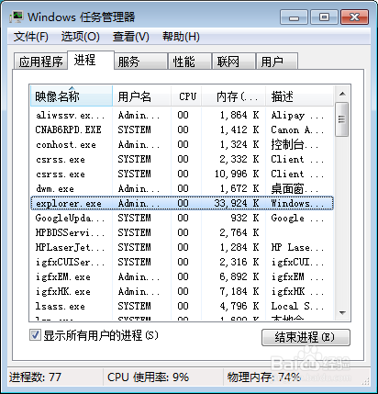The height and width of the screenshot is (394, 378).
Task: Sort by 描述 column header
Action: (299, 96)
